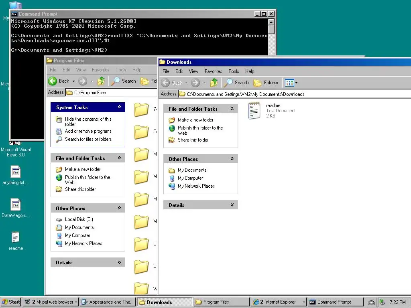Expand Details panel in Downloads window
Screen dimensions: 411x308
click(x=232, y=205)
